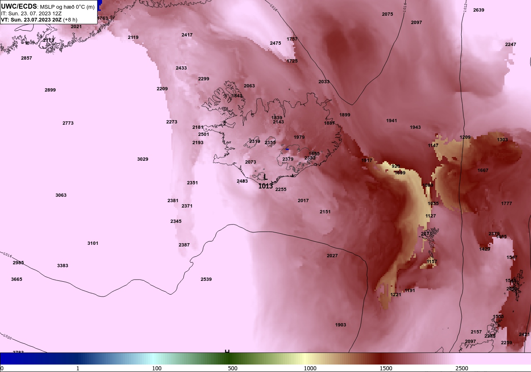Click the 1941 height value

[x=392, y=121]
